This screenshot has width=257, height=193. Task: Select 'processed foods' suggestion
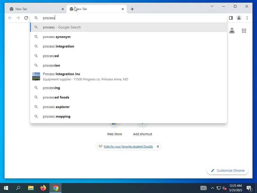[129, 97]
